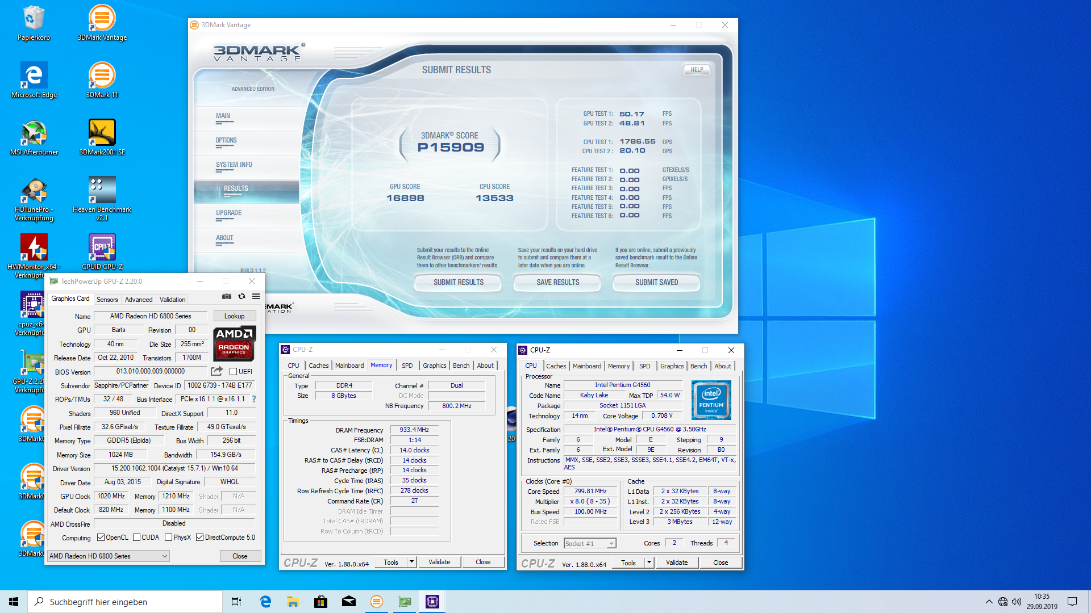Click the AMD Radeon Graphics logo

point(234,343)
